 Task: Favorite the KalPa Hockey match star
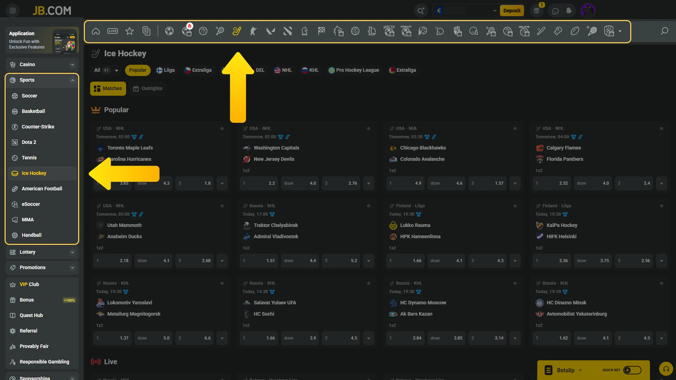[x=662, y=206]
